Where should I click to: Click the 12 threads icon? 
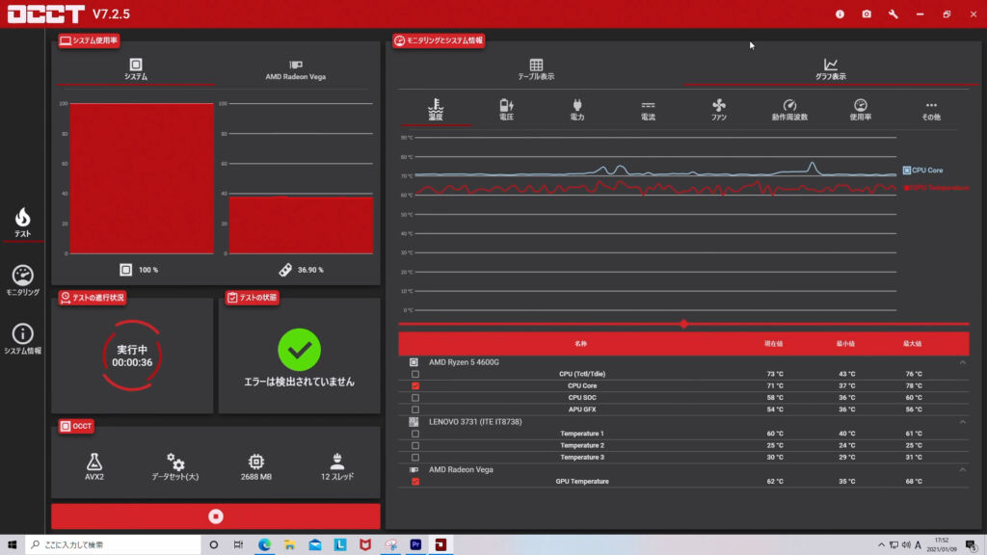coord(336,462)
